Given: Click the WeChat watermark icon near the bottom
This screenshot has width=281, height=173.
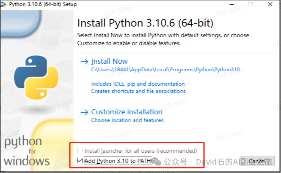Looking at the screenshot, I should (157, 162).
